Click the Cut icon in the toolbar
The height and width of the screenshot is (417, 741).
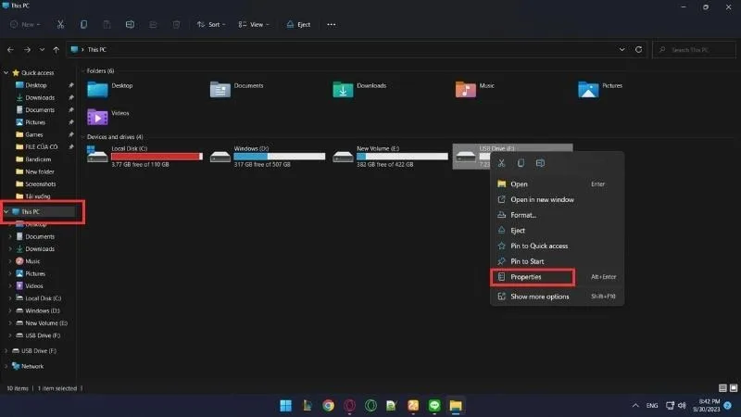point(60,25)
